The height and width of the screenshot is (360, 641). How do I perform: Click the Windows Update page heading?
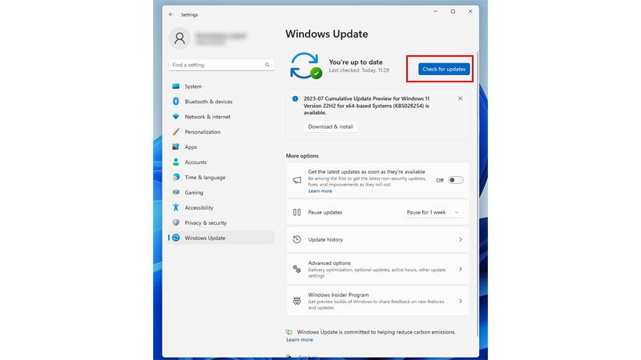click(x=327, y=34)
